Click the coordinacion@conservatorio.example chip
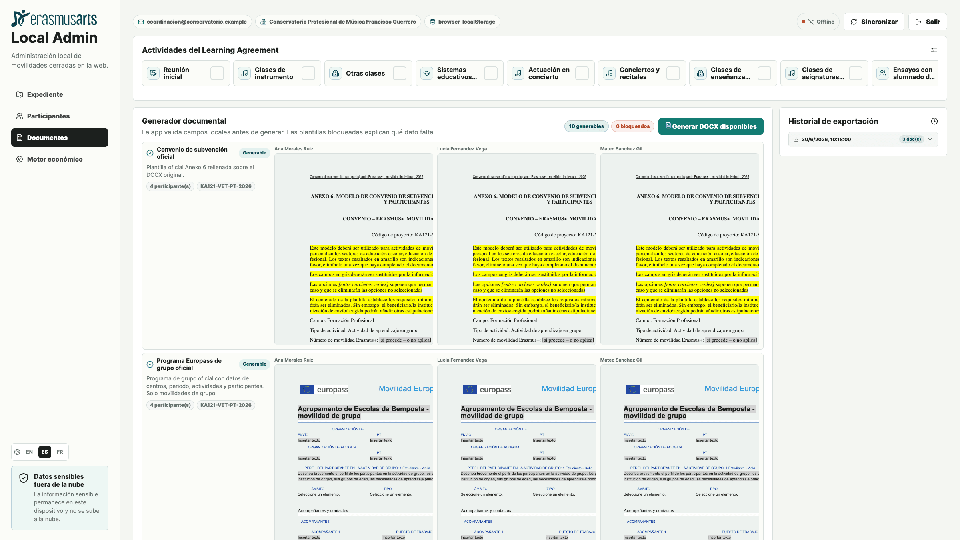960x540 pixels. (192, 22)
